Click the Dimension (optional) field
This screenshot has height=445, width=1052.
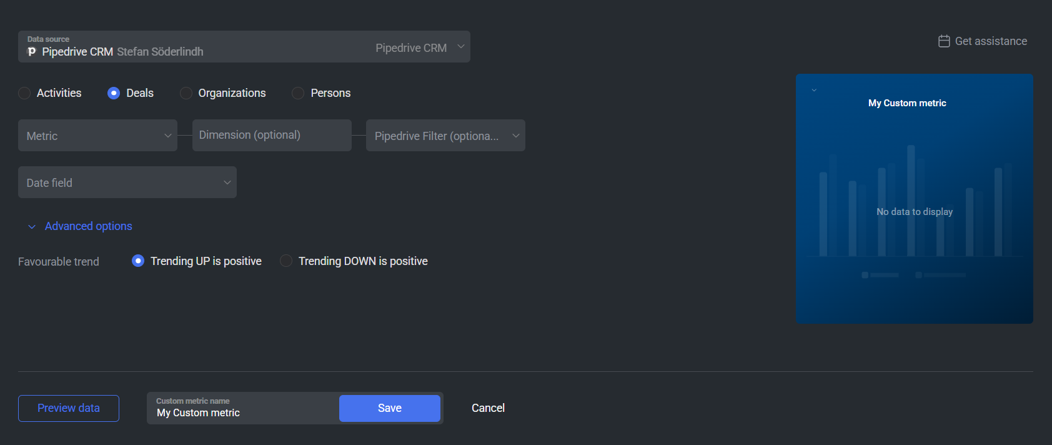[272, 136]
